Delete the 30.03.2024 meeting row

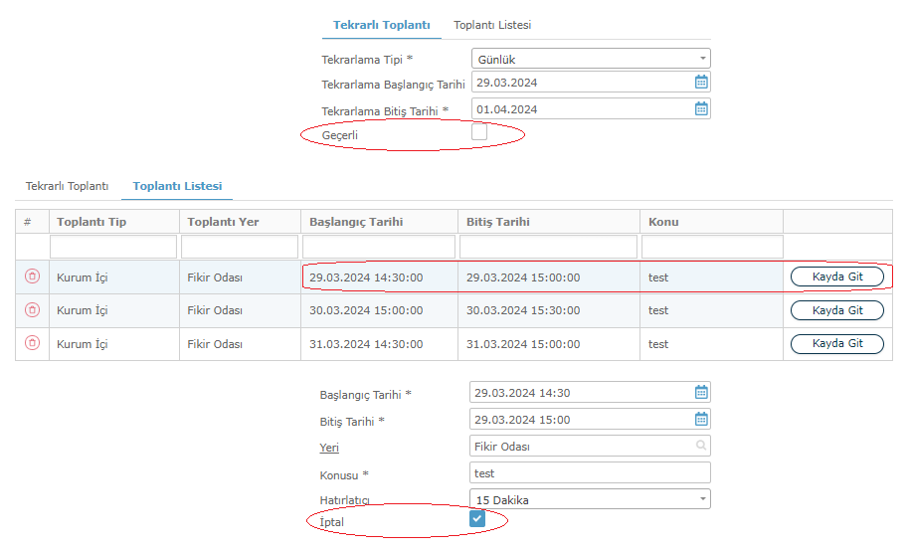(33, 310)
